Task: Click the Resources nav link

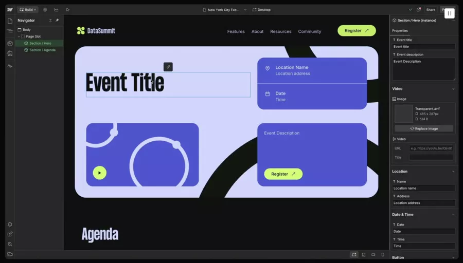Action: (281, 31)
